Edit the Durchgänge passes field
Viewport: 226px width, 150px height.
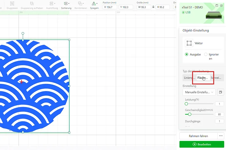click(x=220, y=121)
